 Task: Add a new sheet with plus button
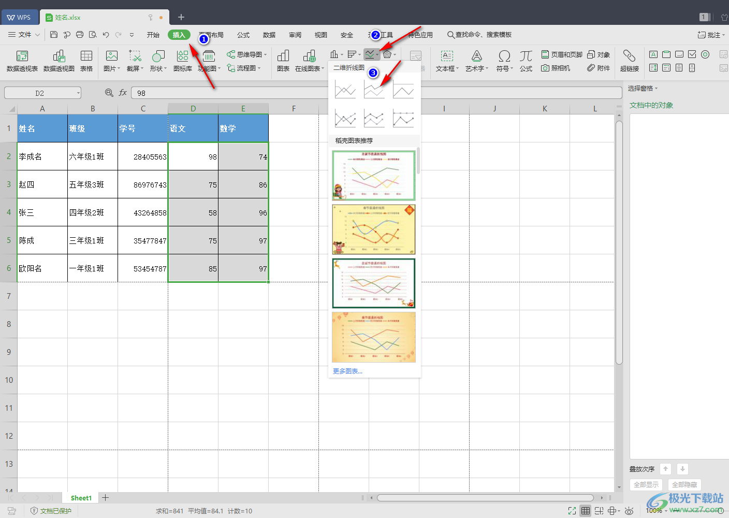[x=105, y=498]
